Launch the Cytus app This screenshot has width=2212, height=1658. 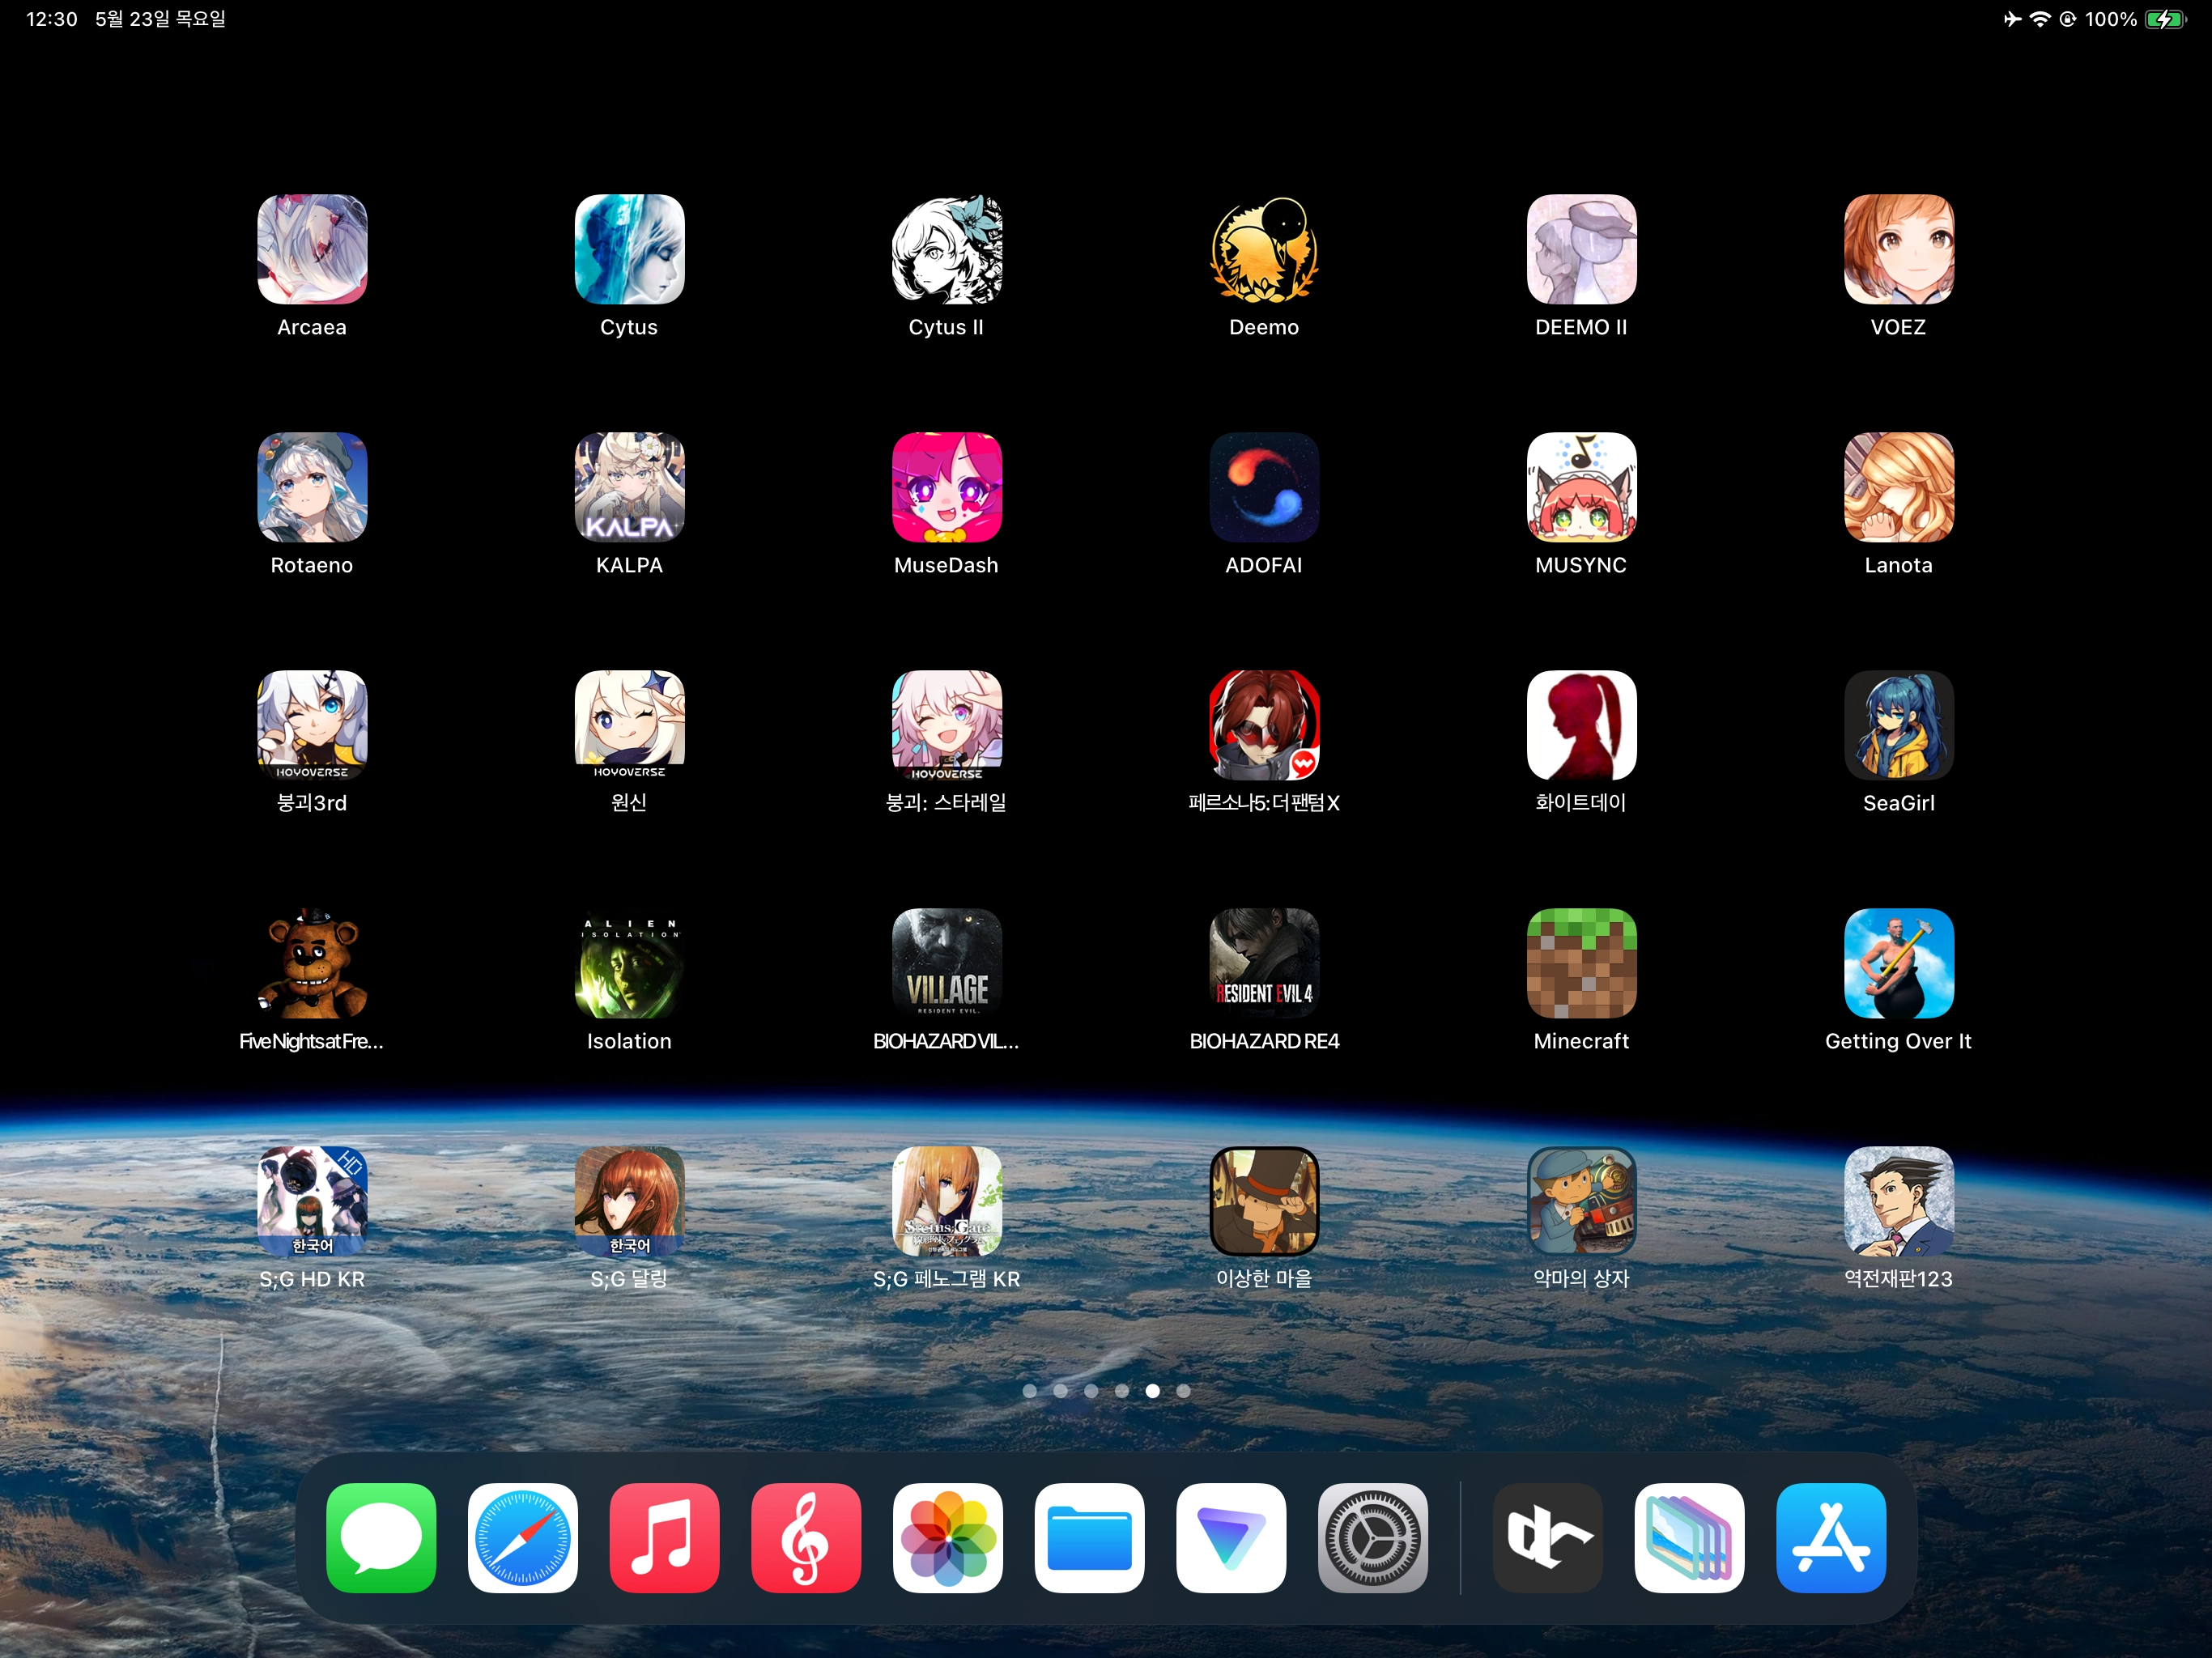(629, 249)
